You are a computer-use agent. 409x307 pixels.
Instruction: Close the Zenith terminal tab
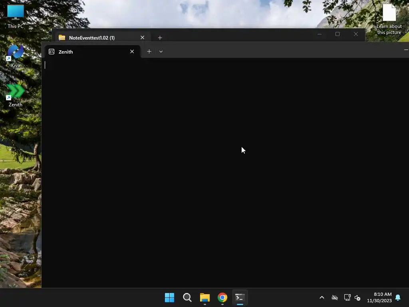coord(132,52)
